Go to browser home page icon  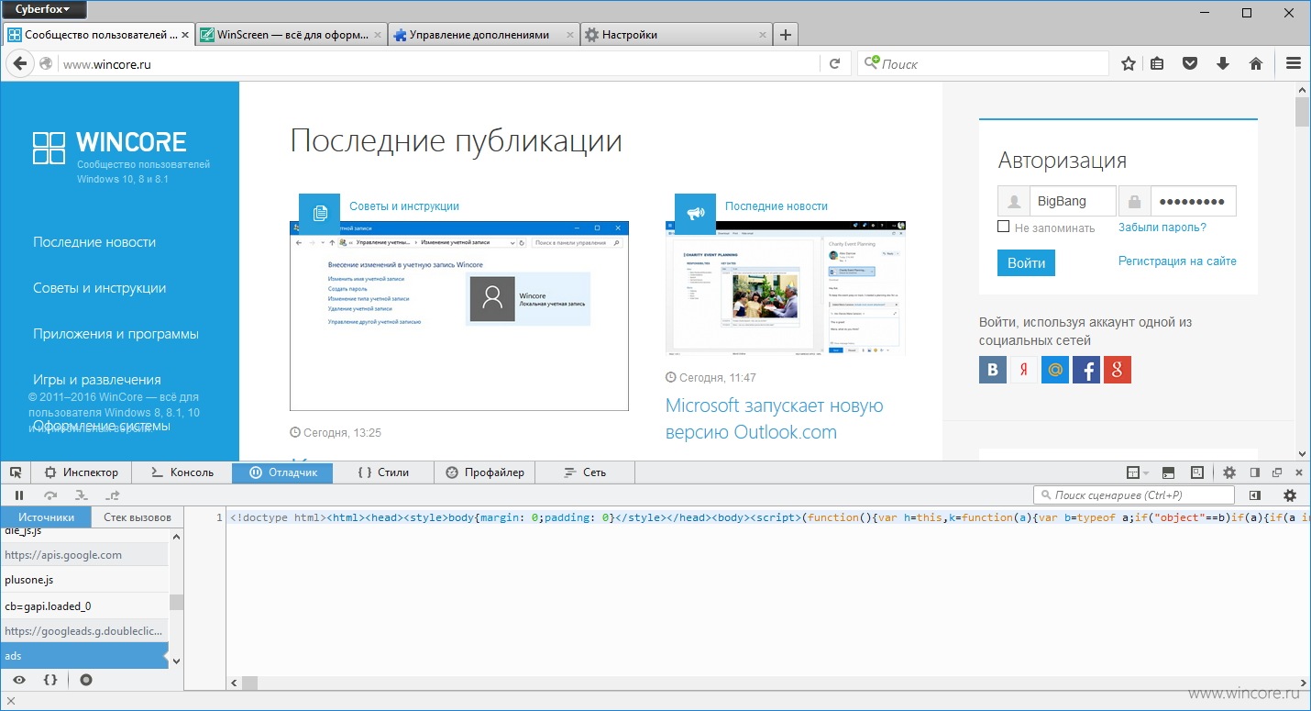point(1256,63)
